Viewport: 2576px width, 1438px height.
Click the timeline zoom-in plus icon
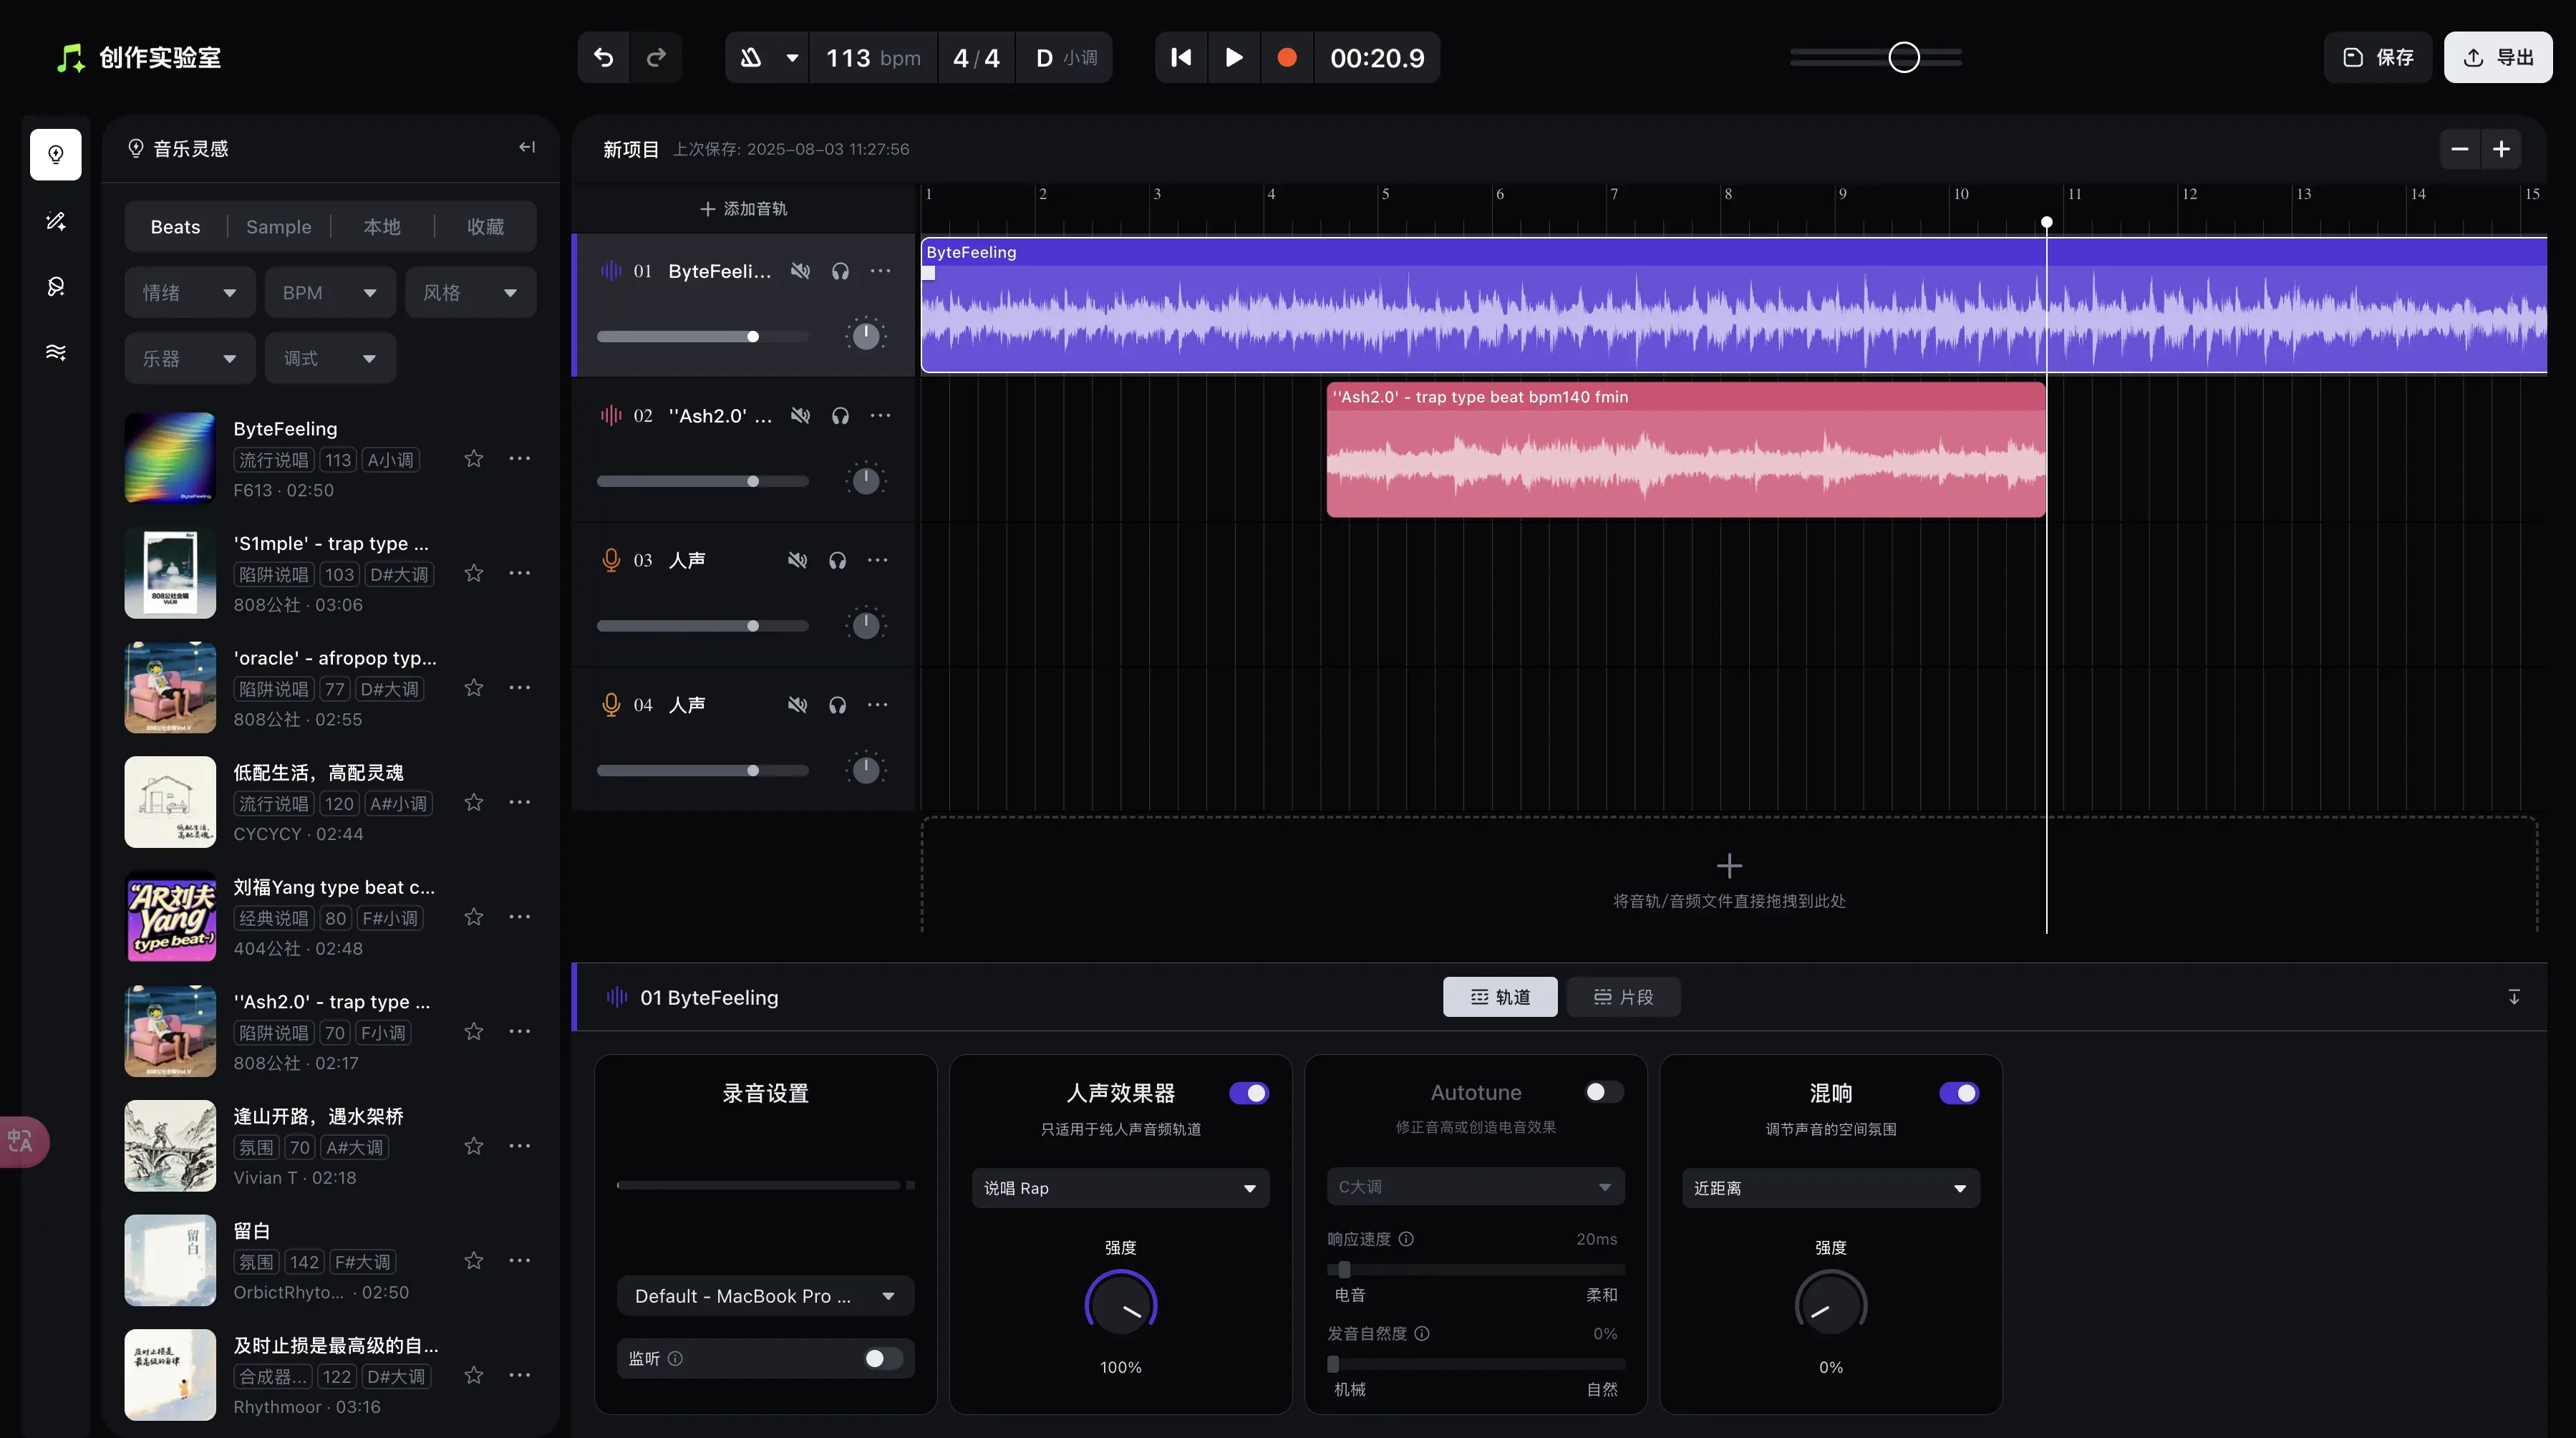[2501, 149]
